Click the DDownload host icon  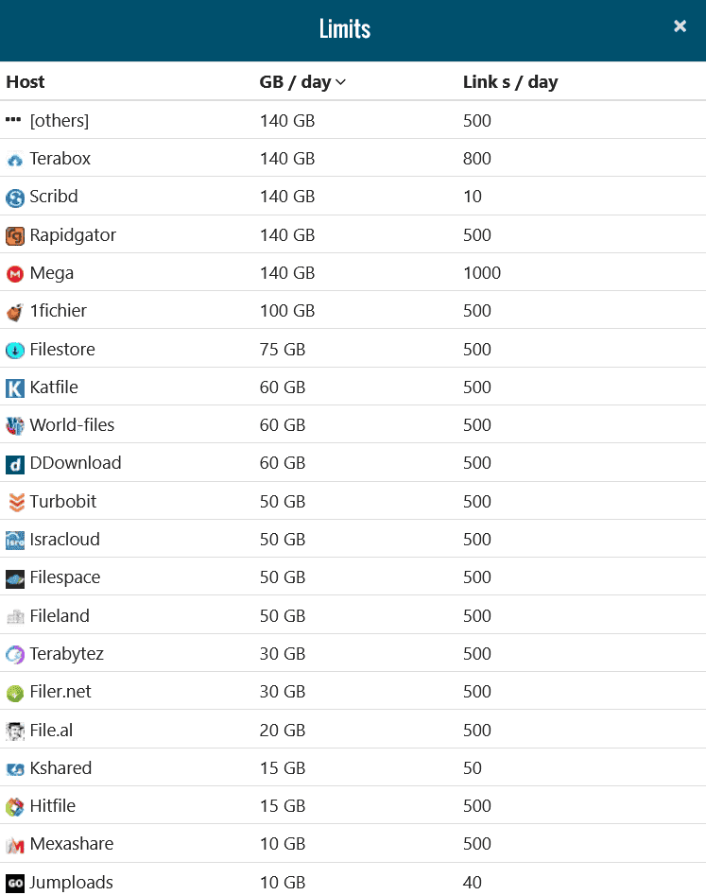click(14, 464)
